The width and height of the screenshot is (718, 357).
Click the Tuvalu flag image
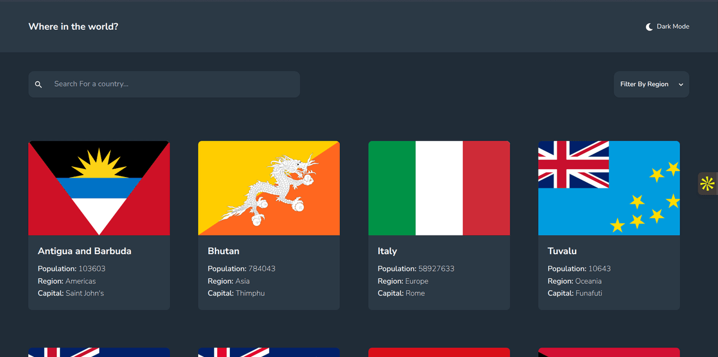coord(609,187)
